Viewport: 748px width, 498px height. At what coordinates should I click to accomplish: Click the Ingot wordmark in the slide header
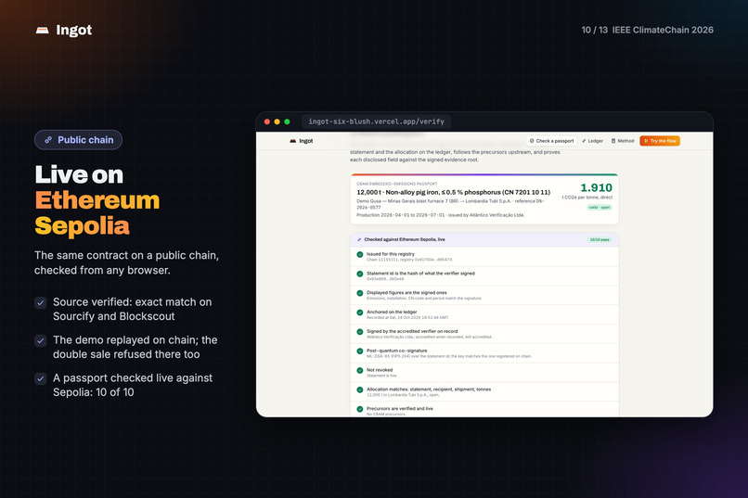pos(73,30)
